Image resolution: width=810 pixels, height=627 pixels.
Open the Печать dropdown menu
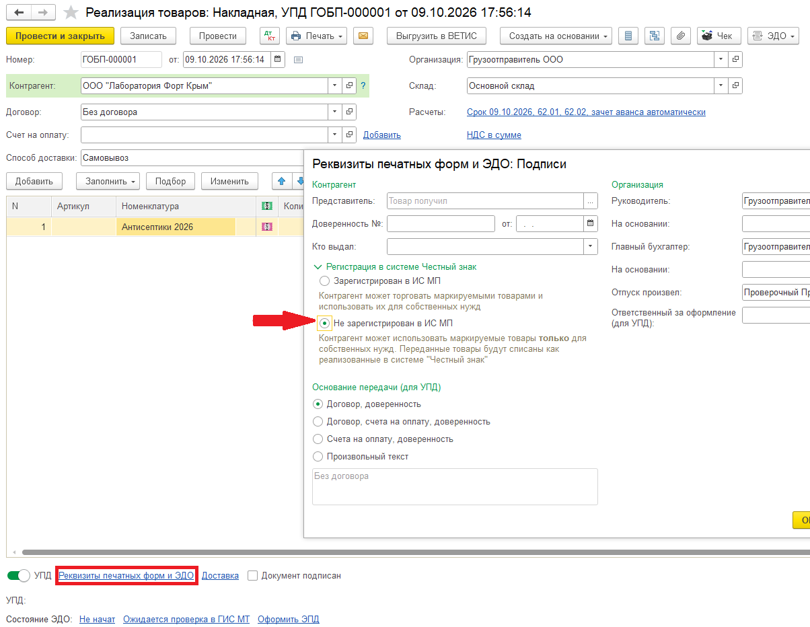pyautogui.click(x=316, y=36)
